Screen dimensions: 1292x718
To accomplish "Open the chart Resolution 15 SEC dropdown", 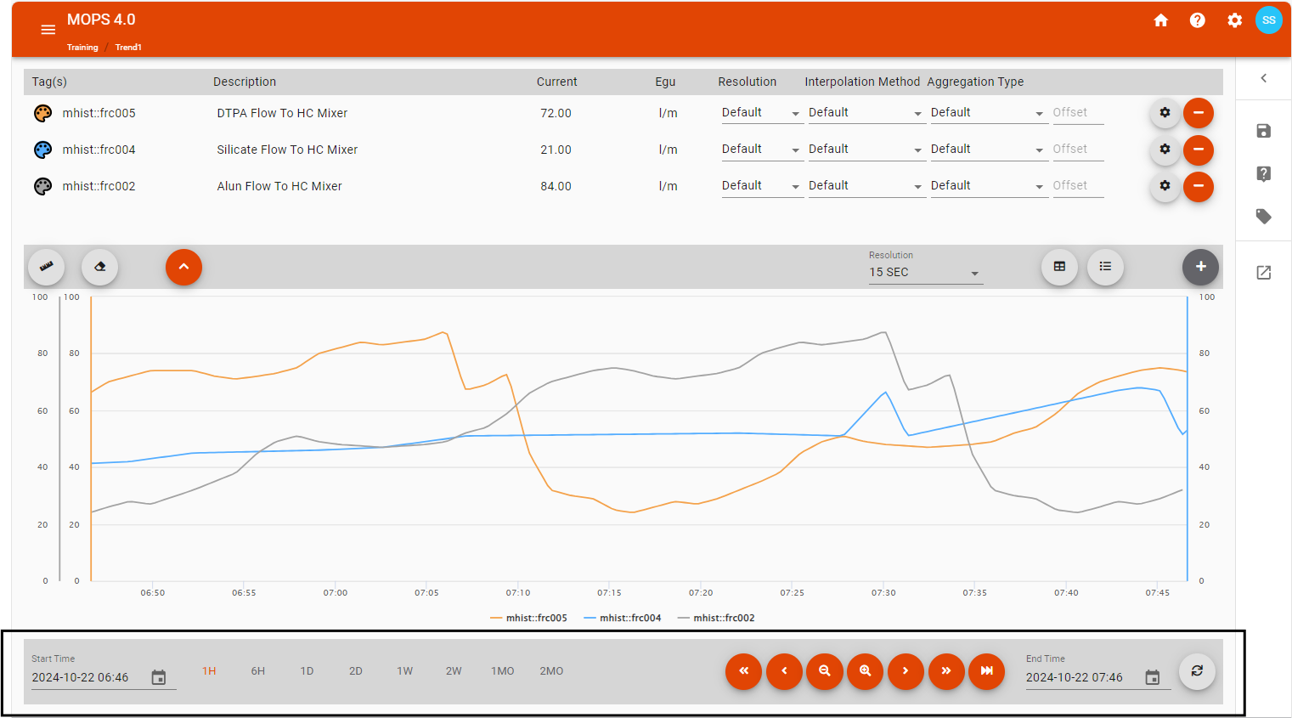I will 924,273.
